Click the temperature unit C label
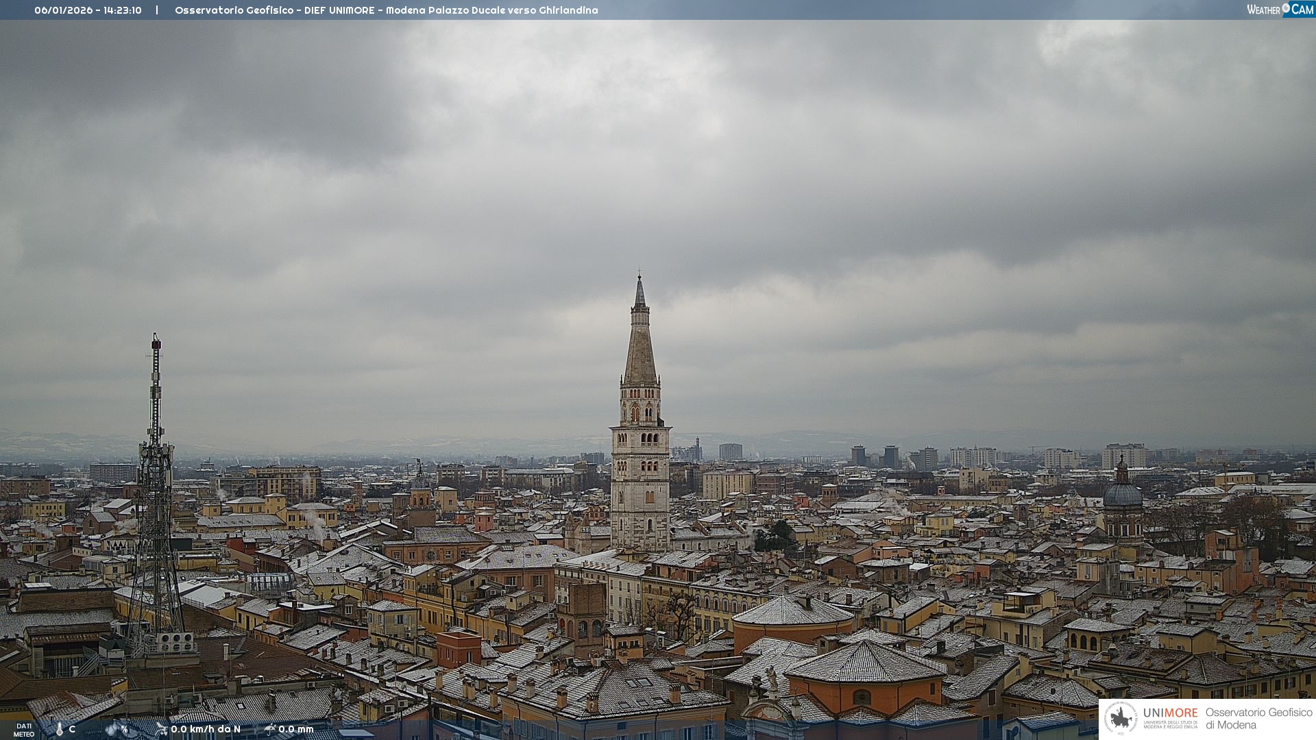The width and height of the screenshot is (1316, 740). [x=72, y=730]
